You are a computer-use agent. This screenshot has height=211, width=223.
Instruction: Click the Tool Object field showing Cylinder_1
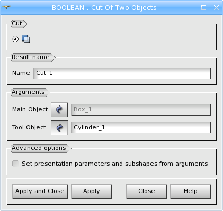tap(141, 128)
